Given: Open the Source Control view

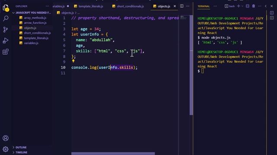Looking at the screenshot, I should point(6,29).
